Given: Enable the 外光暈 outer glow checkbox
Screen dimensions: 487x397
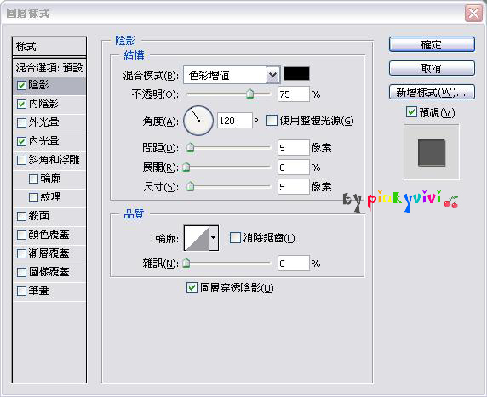Looking at the screenshot, I should point(21,122).
